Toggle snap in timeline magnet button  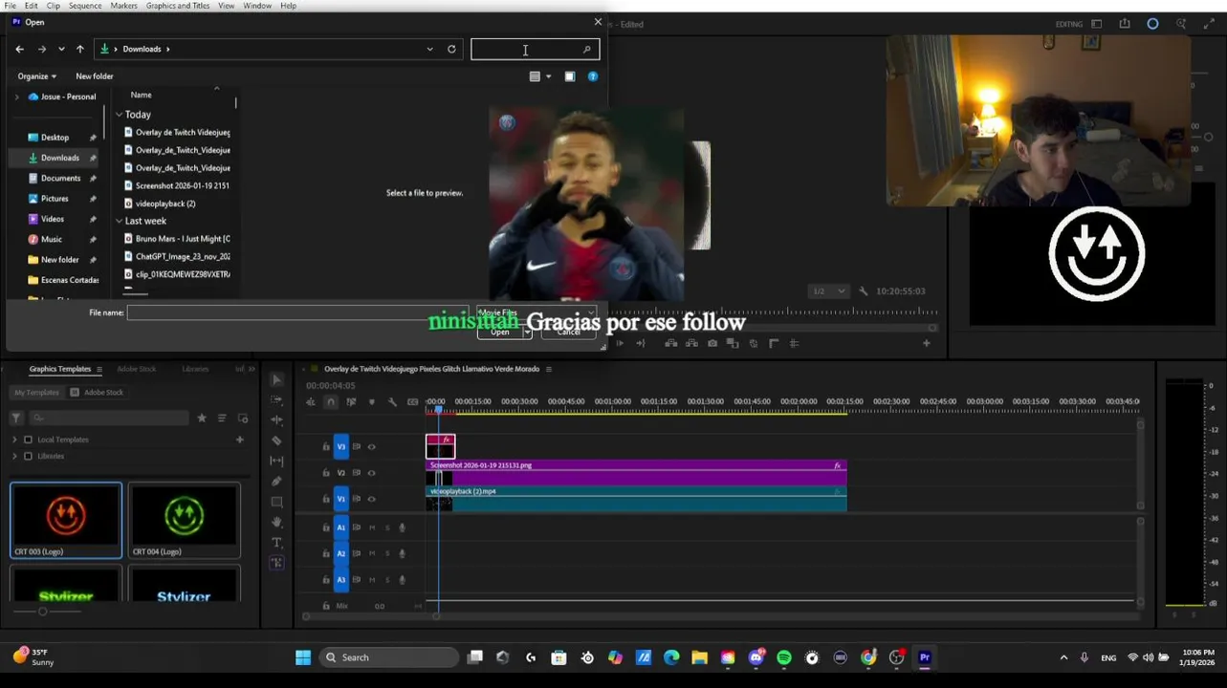click(x=331, y=401)
